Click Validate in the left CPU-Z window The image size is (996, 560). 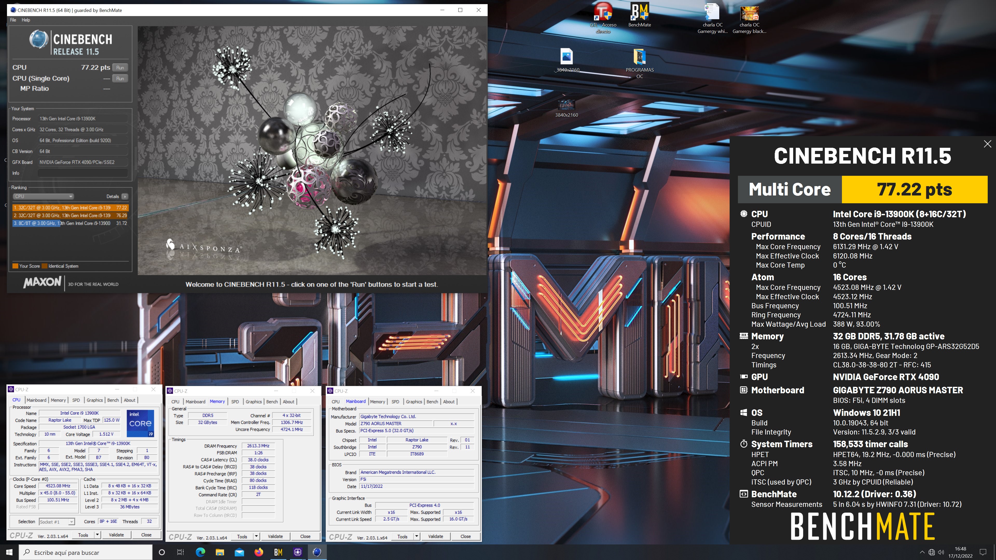click(116, 535)
